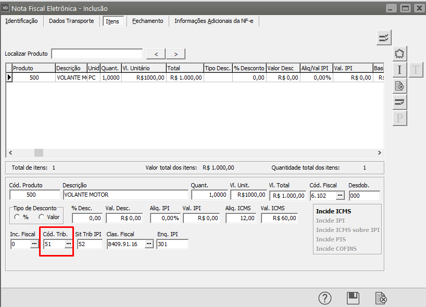
Task: Open the Dados Transporte tab
Action: click(71, 21)
